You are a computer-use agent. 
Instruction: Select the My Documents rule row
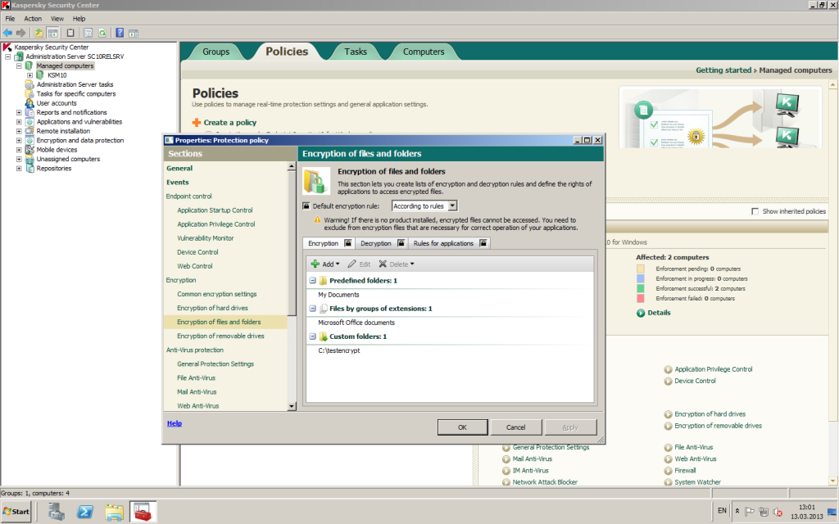[450, 295]
